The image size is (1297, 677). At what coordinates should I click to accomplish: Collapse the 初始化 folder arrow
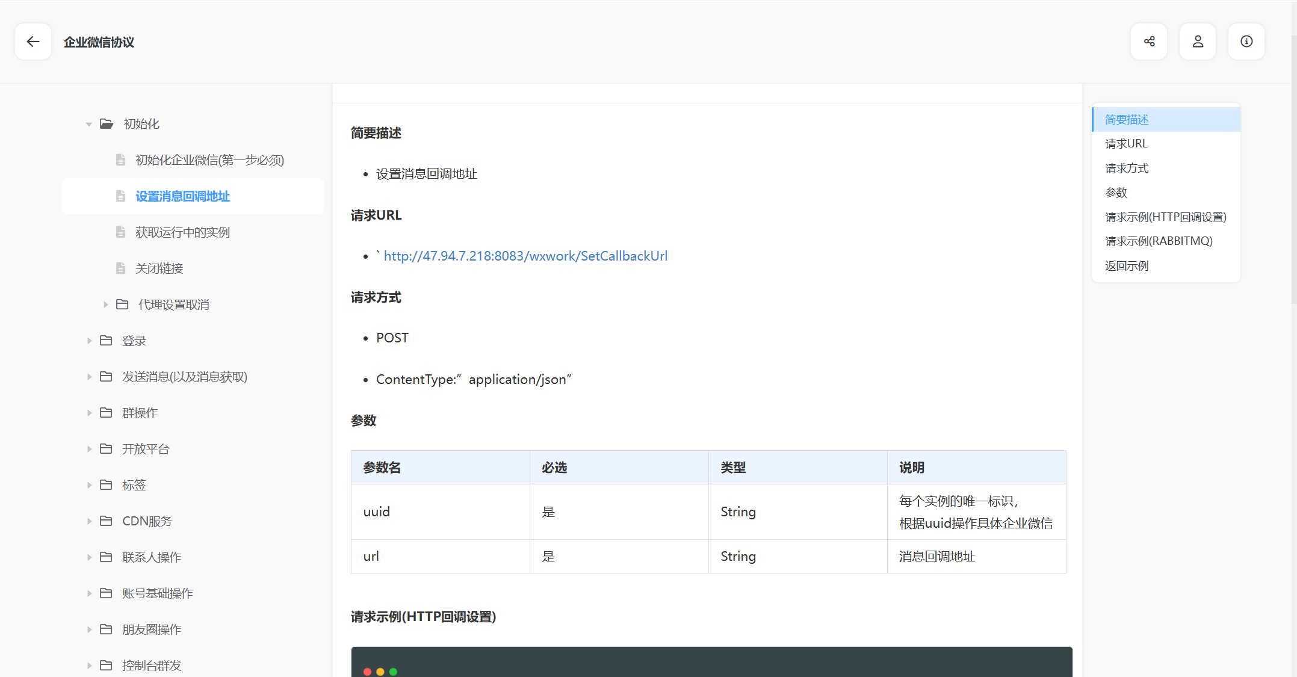click(x=88, y=125)
